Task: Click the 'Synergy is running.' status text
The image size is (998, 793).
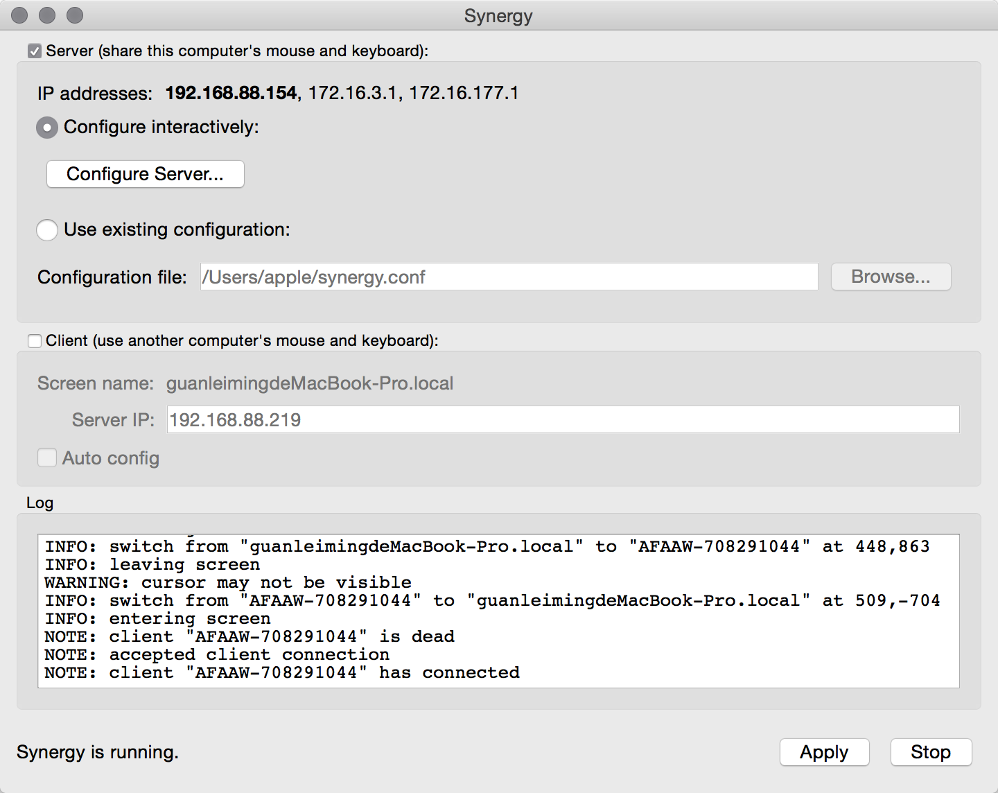Action: point(98,752)
